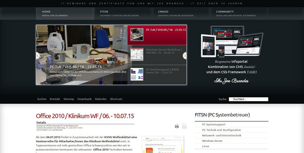Open the Kalender link
This screenshot has height=153, width=304.
point(101,99)
